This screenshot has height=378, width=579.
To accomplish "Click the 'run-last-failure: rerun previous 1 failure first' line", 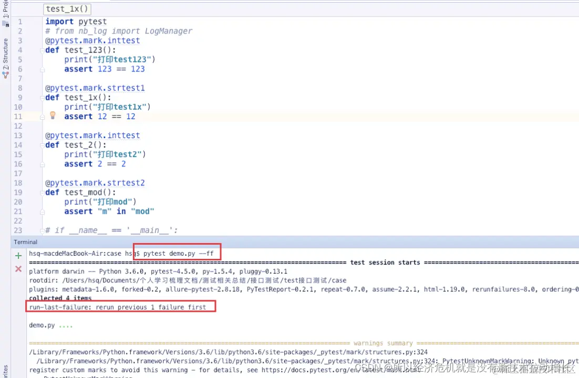I will 117,307.
